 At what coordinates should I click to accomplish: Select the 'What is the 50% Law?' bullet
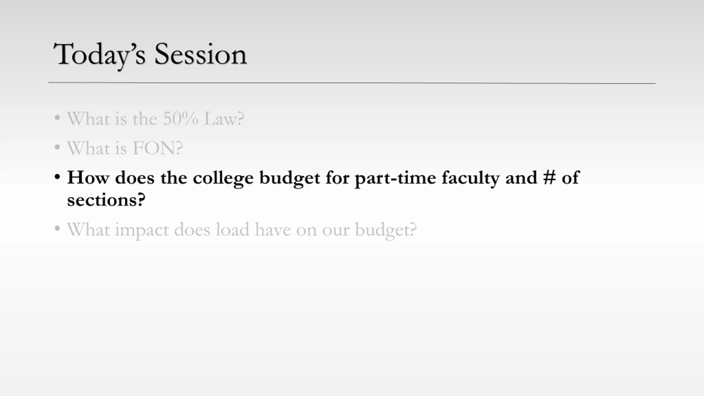pyautogui.click(x=156, y=119)
